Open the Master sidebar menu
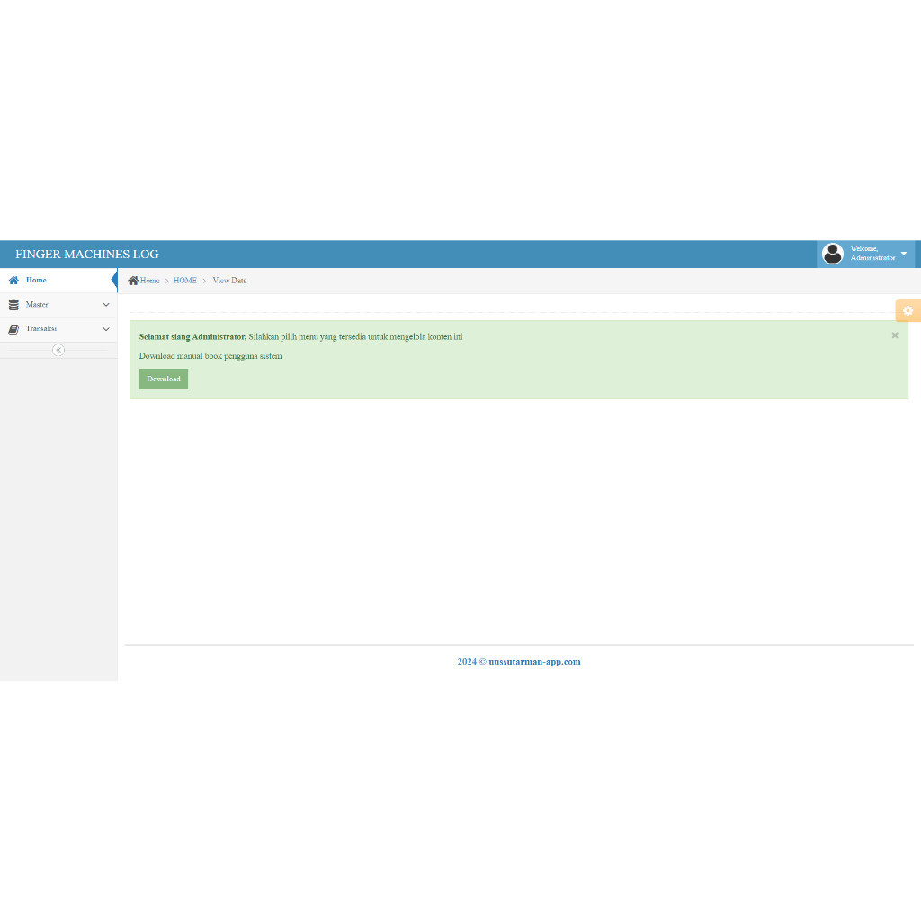Viewport: 921px width, 921px height. [58, 305]
